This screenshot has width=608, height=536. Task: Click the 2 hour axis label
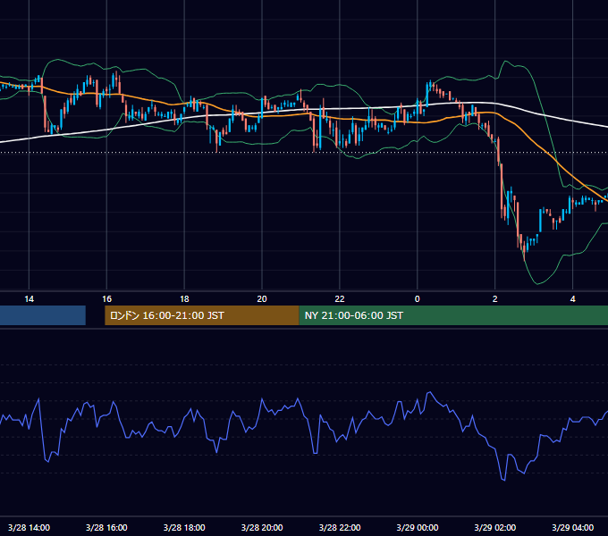(494, 299)
